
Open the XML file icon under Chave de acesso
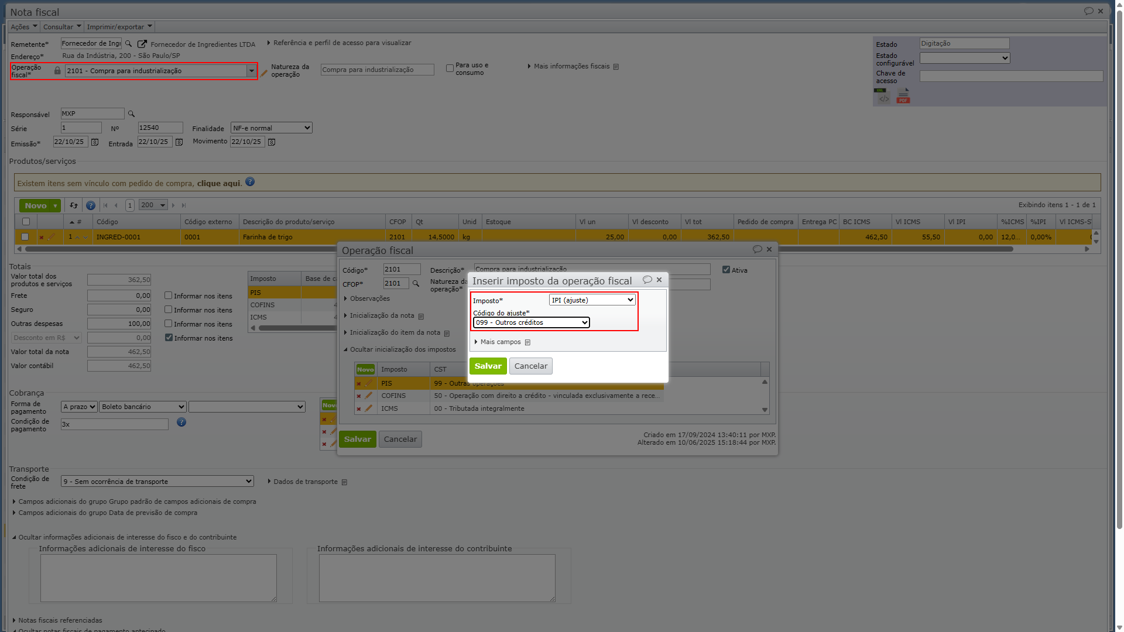[x=882, y=97]
